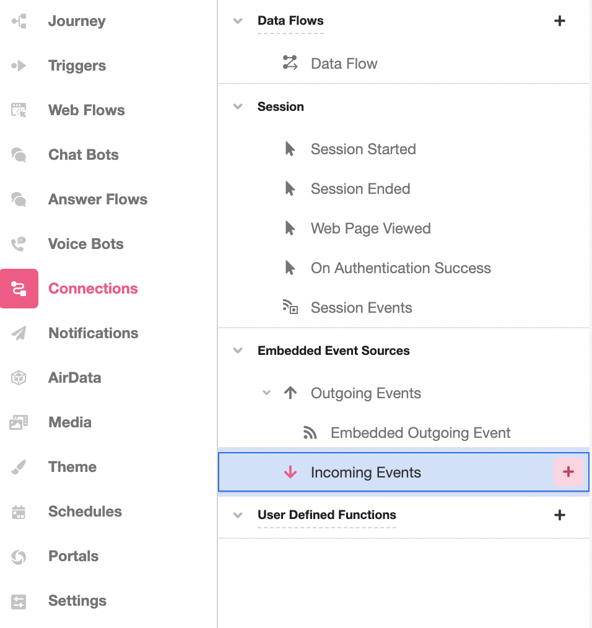592x628 pixels.
Task: Select the Theme paintbrush icon
Action: click(19, 467)
